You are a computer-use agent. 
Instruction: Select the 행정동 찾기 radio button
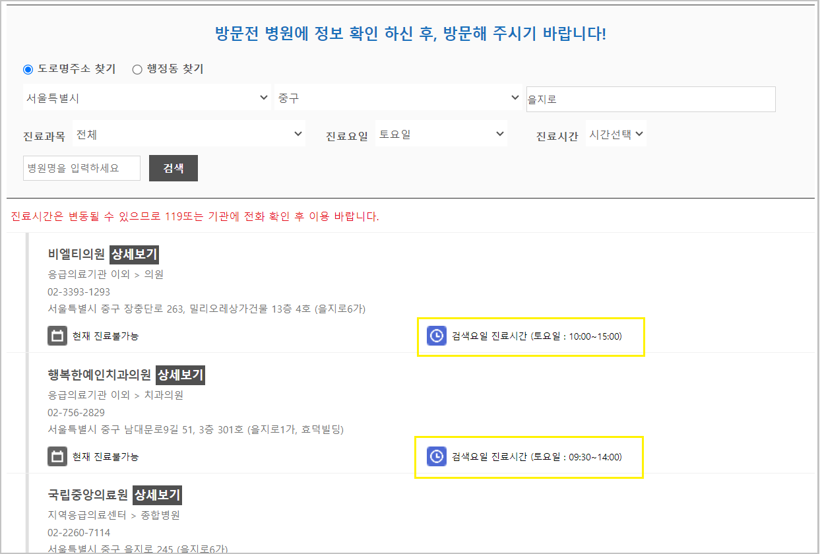pos(137,69)
